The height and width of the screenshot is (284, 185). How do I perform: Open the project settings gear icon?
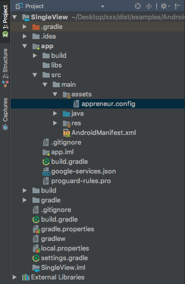click(165, 6)
